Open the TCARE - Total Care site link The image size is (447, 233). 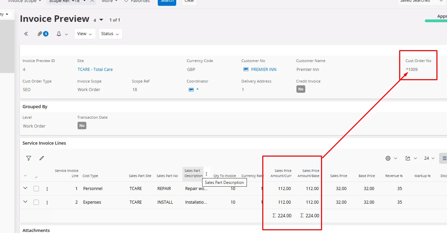coord(95,69)
